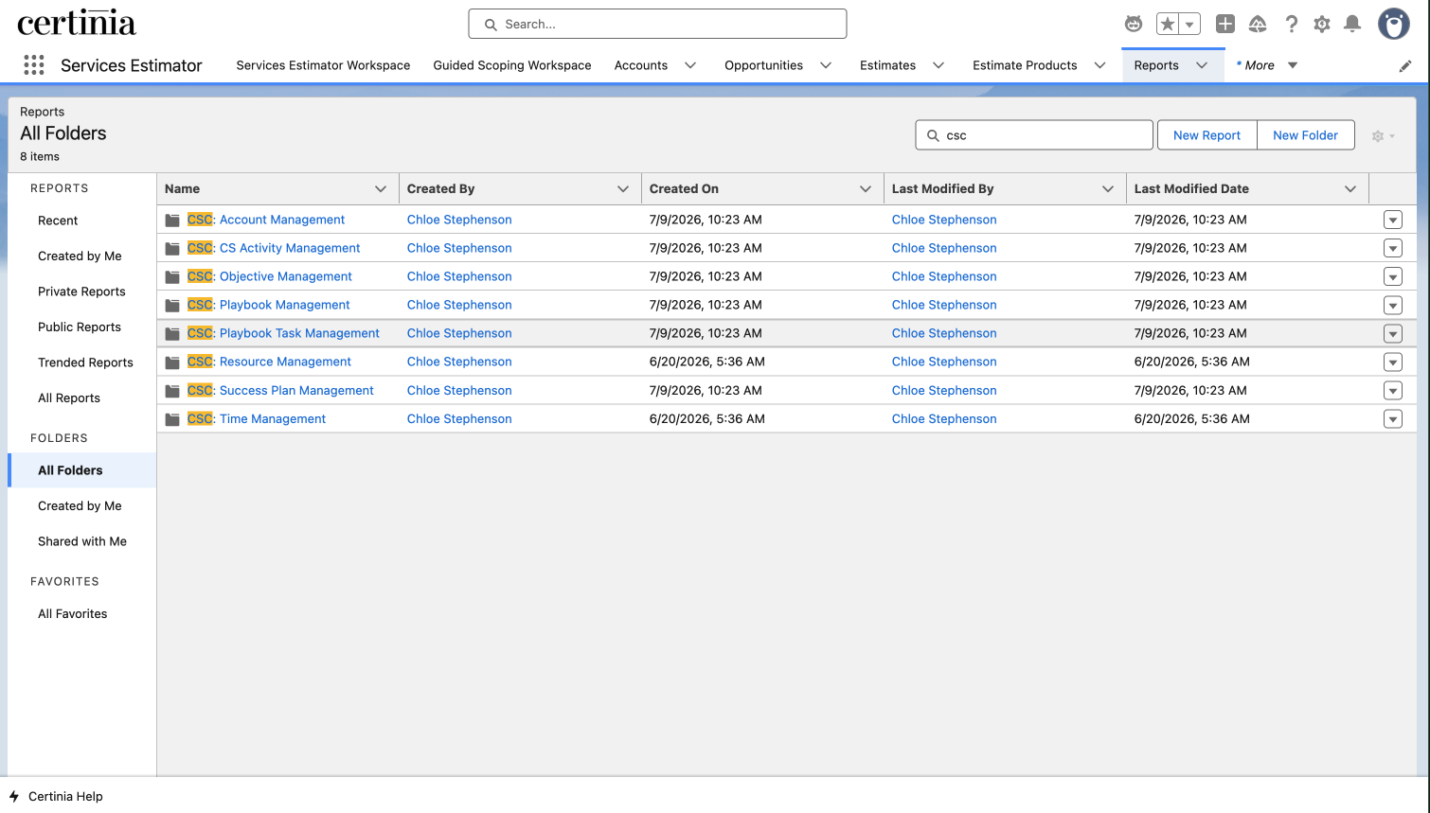Click folder icon for CSC: Resource Management

click(x=172, y=362)
